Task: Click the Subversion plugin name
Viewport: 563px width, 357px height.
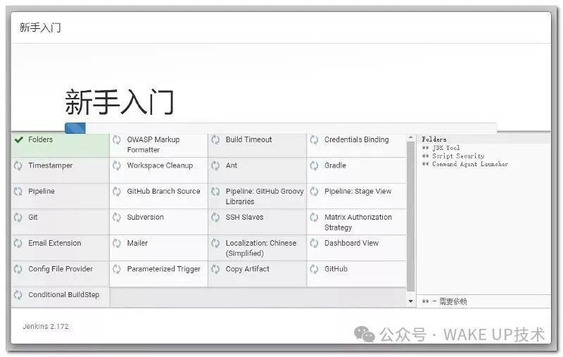Action: [146, 218]
